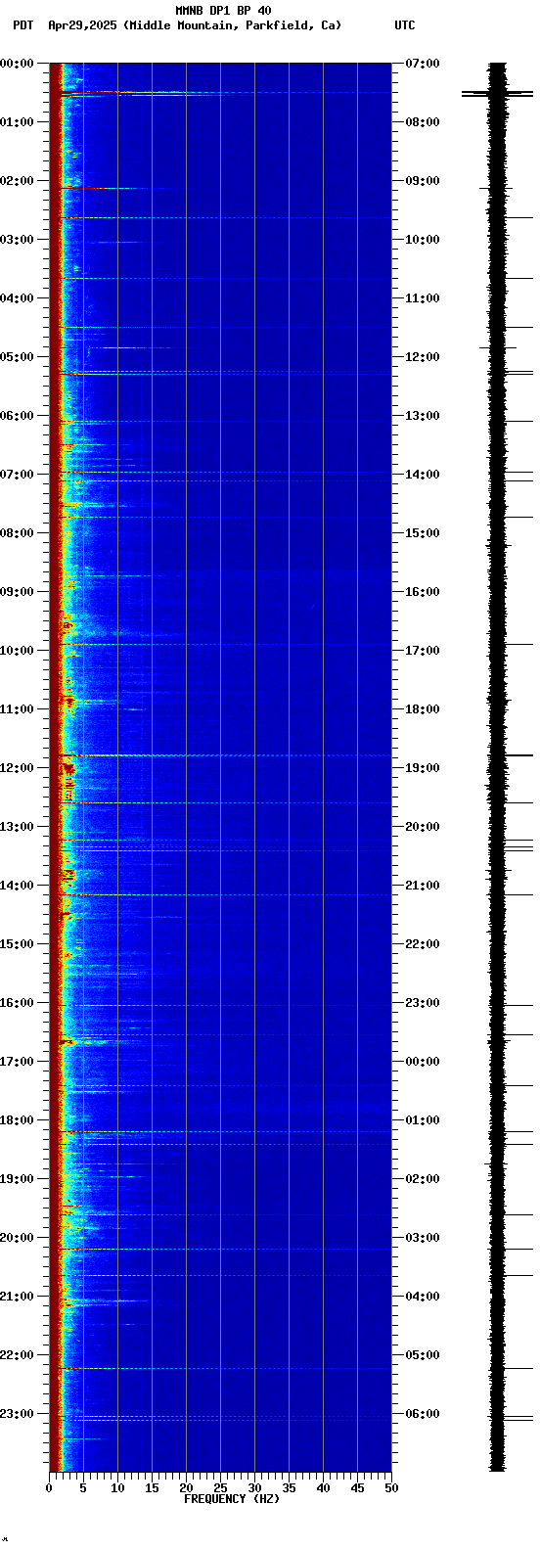This screenshot has width=540, height=1550.
Task: Click the PDT axis label "19:00"
Action: click(x=17, y=1179)
